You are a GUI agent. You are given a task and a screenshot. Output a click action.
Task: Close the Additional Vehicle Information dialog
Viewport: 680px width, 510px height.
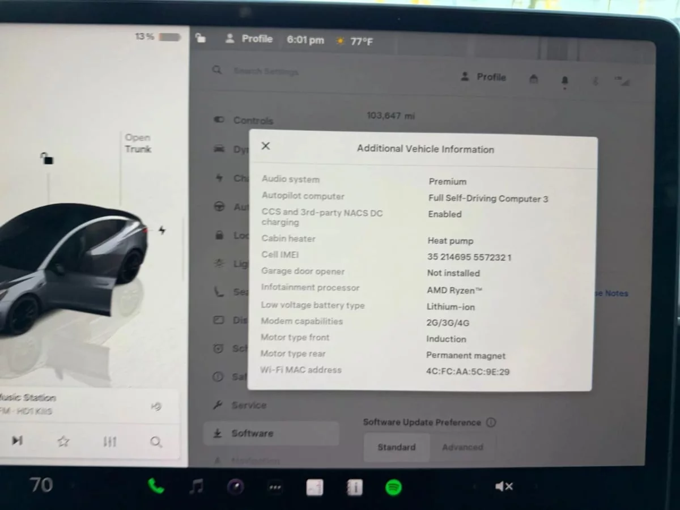click(x=265, y=146)
